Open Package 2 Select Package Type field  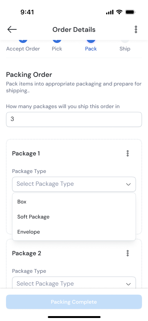point(74,283)
